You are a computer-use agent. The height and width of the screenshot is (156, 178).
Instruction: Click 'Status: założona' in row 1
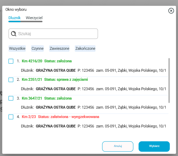tap(58, 61)
